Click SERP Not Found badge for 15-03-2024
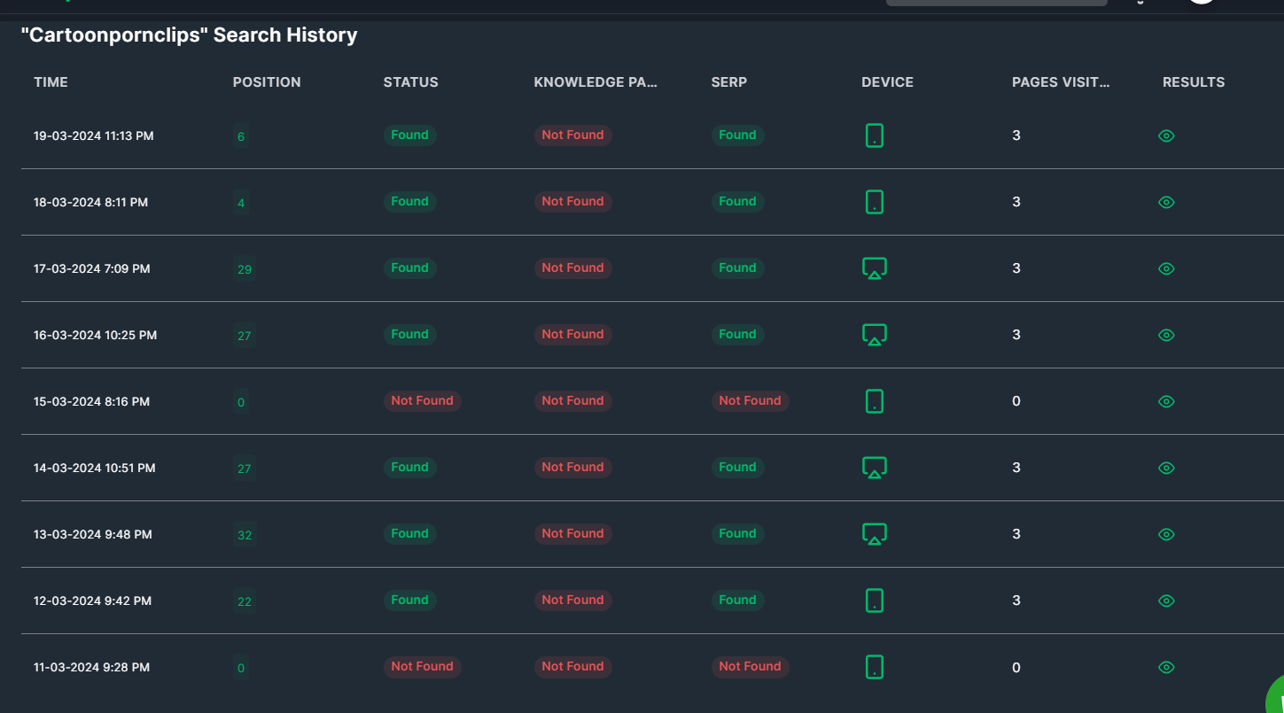This screenshot has height=713, width=1284. coord(751,401)
